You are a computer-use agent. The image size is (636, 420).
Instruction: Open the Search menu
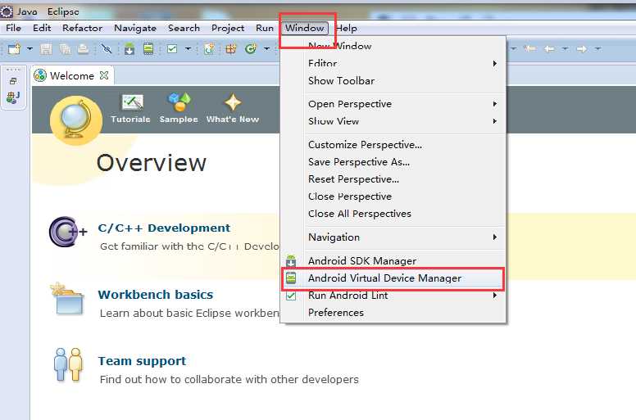[184, 28]
